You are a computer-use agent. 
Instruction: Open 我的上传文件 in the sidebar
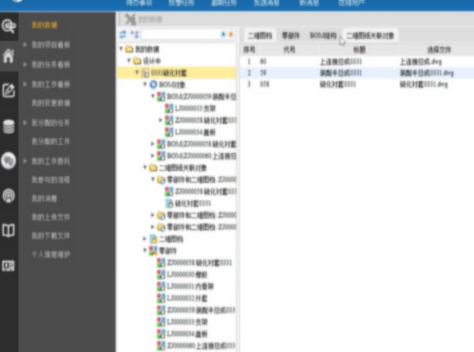pos(51,217)
